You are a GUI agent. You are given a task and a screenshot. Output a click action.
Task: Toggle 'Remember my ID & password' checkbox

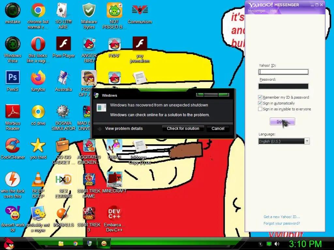260,97
